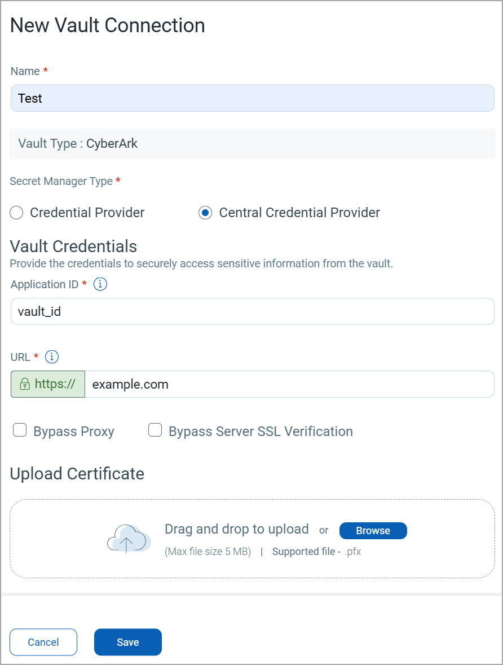The image size is (503, 665).
Task: Click the Vault Type CyberArk row
Action: [x=252, y=144]
